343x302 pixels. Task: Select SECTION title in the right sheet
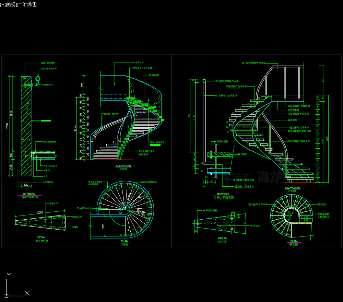(223, 194)
